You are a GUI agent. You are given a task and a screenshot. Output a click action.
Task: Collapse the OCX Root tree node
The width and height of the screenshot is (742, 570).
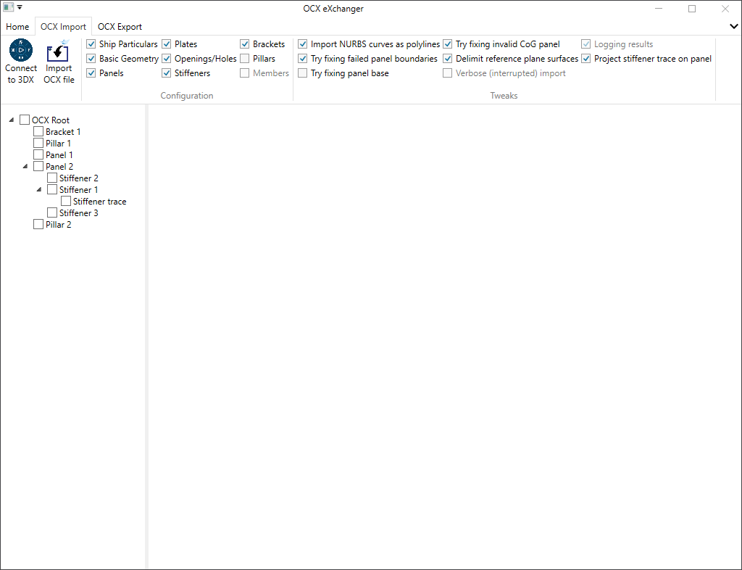click(12, 120)
